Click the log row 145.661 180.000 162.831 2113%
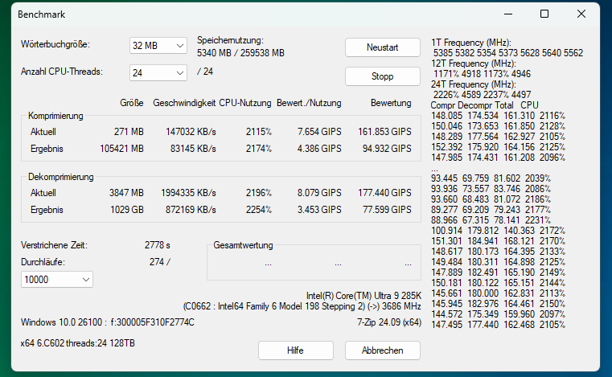The image size is (612, 377). pos(498,293)
